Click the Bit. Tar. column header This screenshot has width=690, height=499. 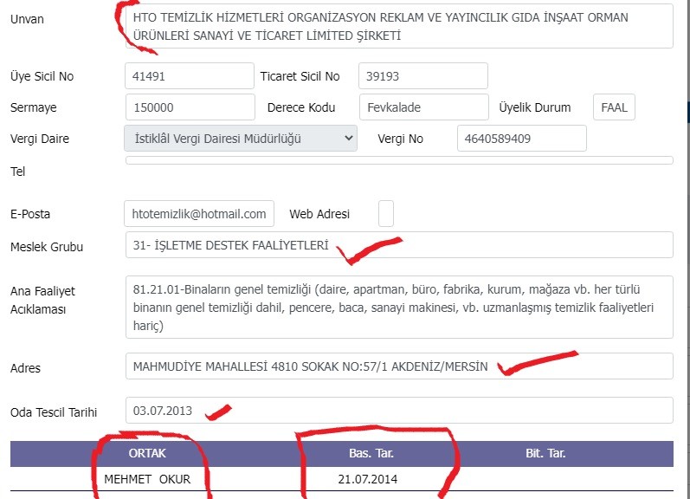point(545,453)
